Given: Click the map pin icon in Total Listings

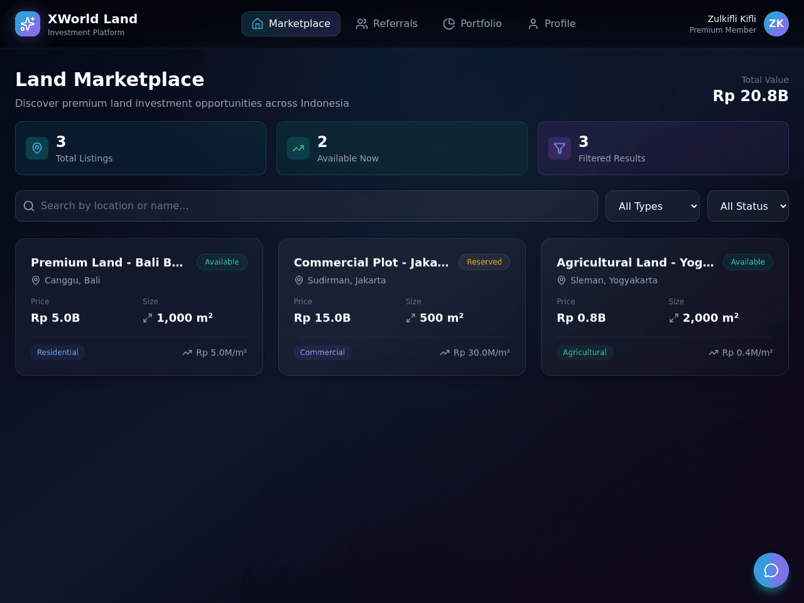Looking at the screenshot, I should point(37,148).
